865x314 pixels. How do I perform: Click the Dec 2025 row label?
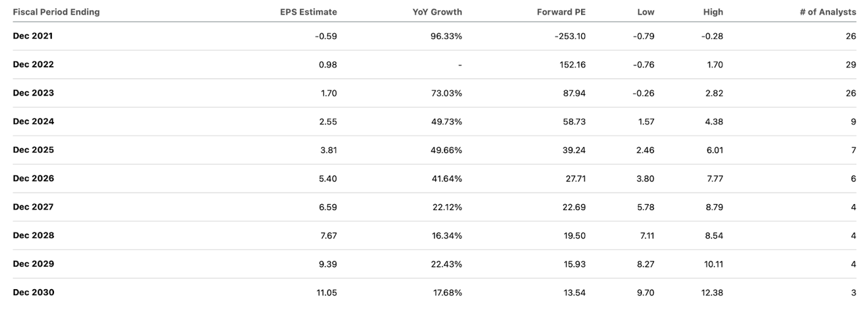point(33,150)
